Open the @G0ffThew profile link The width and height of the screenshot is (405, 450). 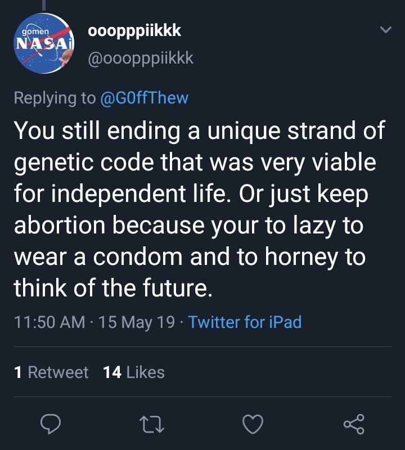[145, 98]
